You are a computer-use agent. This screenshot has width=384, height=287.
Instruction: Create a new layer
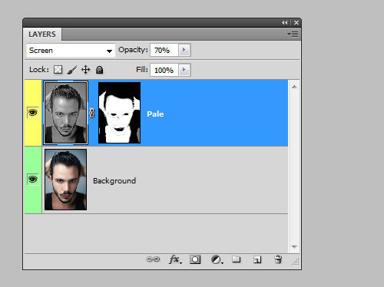pos(257,259)
